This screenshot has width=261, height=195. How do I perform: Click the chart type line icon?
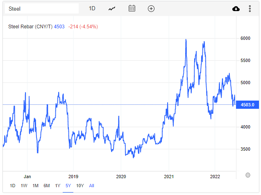click(112, 9)
